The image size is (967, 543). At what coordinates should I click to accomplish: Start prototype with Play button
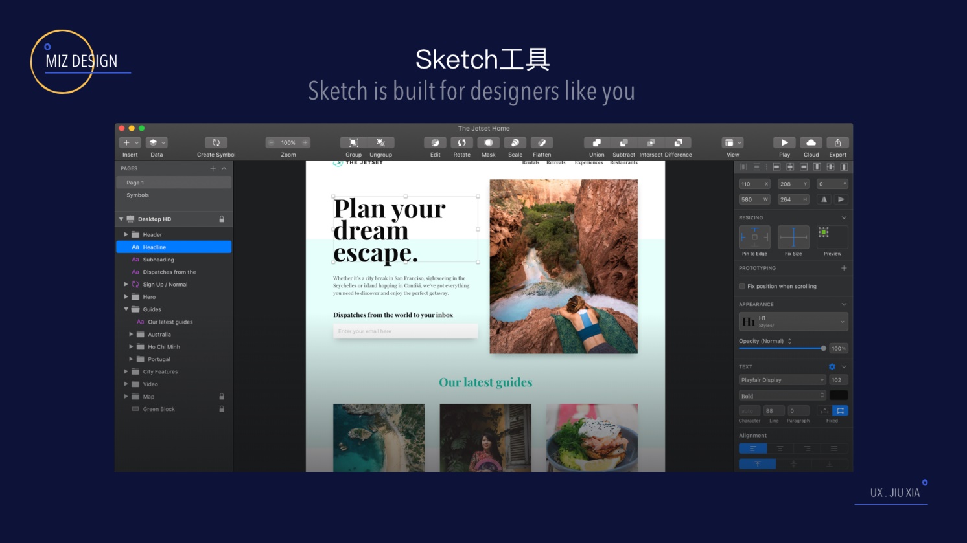tap(784, 143)
